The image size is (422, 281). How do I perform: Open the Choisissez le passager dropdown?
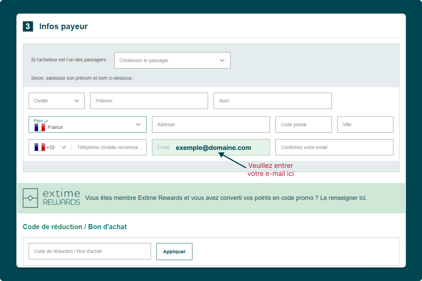click(172, 60)
